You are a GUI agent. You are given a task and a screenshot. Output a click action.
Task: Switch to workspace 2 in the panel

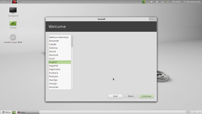(194, 112)
